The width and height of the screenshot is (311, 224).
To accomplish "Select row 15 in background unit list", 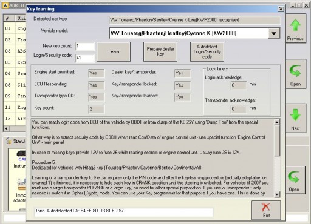I will [15, 119].
